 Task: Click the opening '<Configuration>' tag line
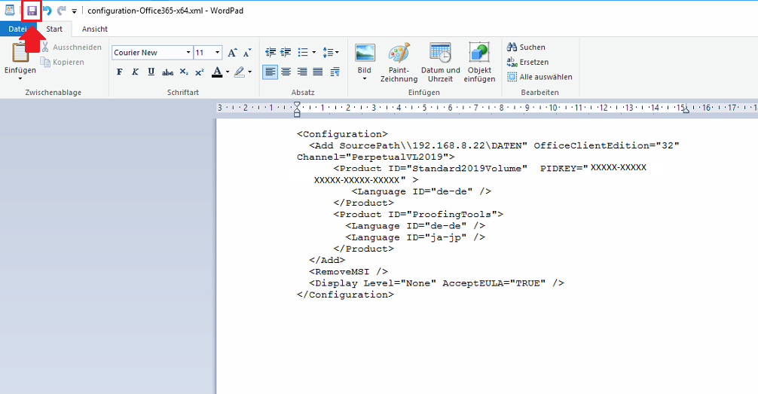[342, 134]
